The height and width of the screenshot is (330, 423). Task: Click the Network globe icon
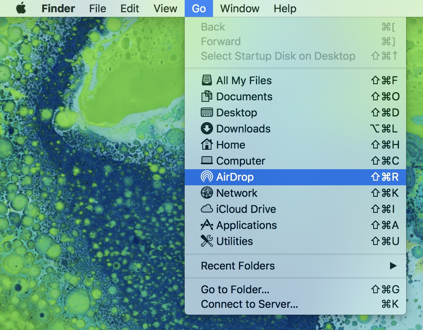click(x=207, y=193)
